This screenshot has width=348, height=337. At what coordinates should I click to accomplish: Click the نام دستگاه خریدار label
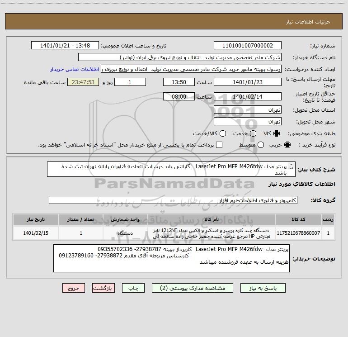(314, 58)
